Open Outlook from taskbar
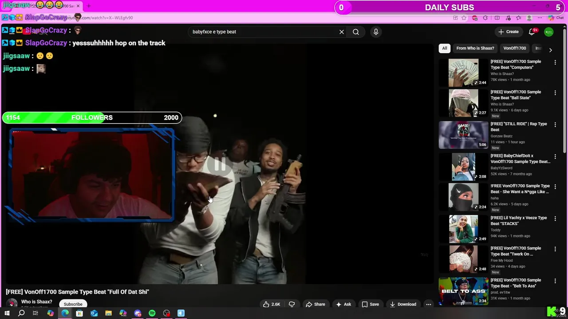Image resolution: width=568 pixels, height=319 pixels. [94, 313]
